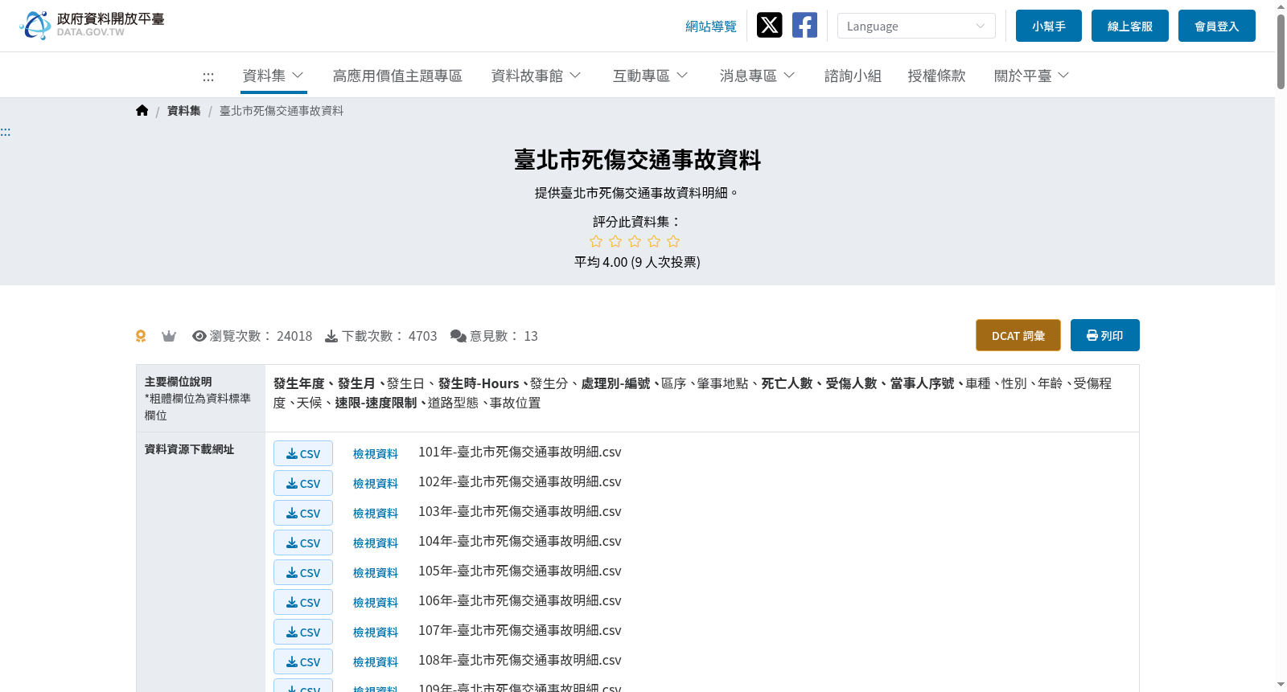Rate dataset with fifth star

tap(673, 241)
